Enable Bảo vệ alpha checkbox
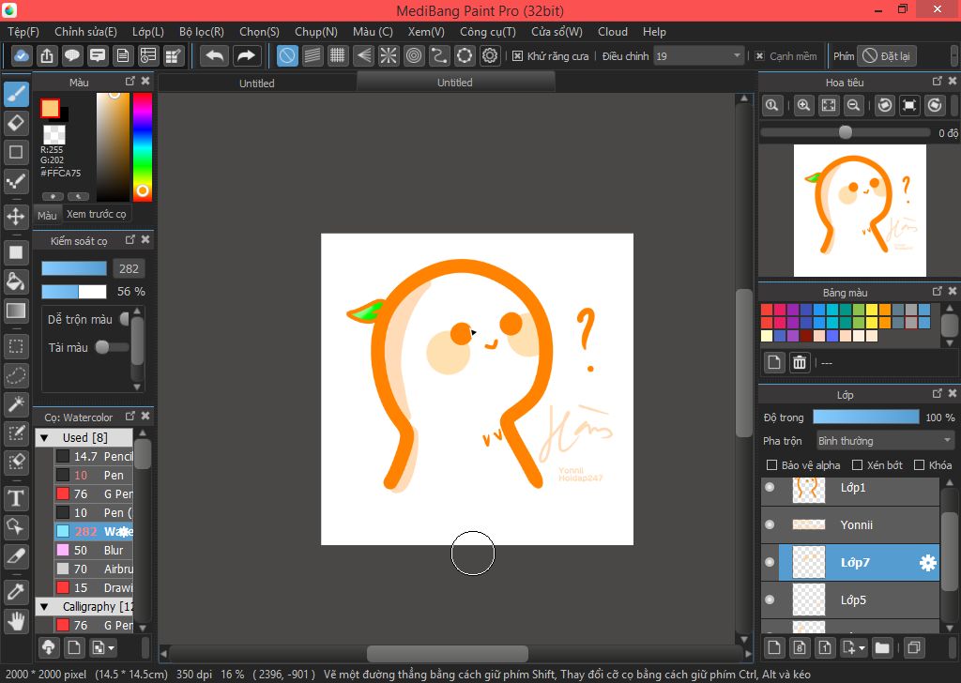961x683 pixels. click(x=772, y=465)
